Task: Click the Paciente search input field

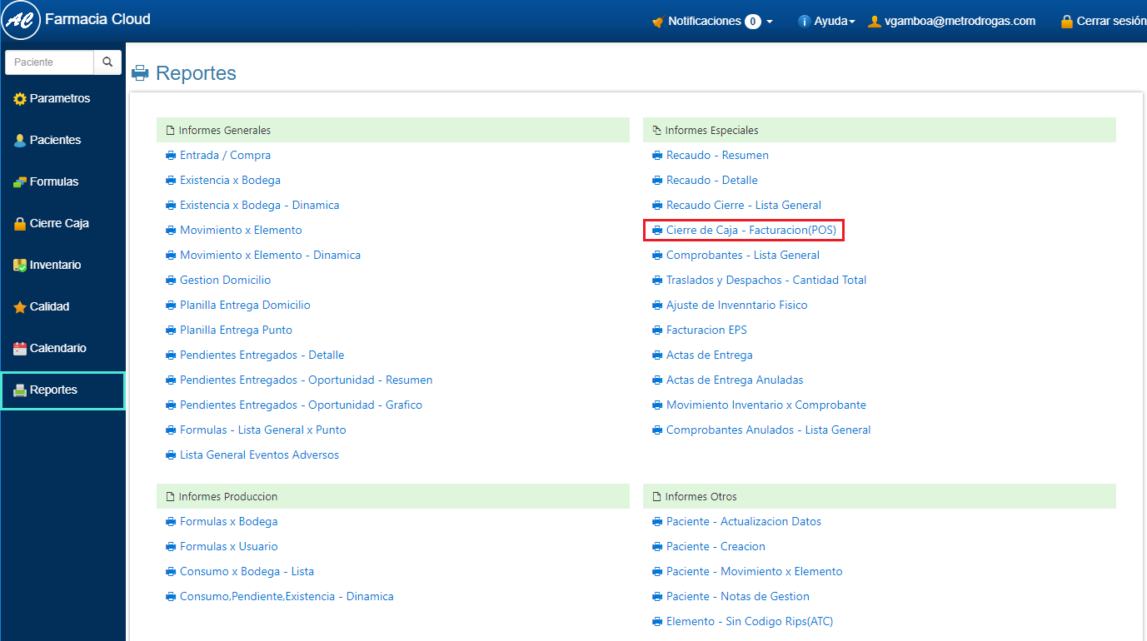Action: tap(49, 62)
